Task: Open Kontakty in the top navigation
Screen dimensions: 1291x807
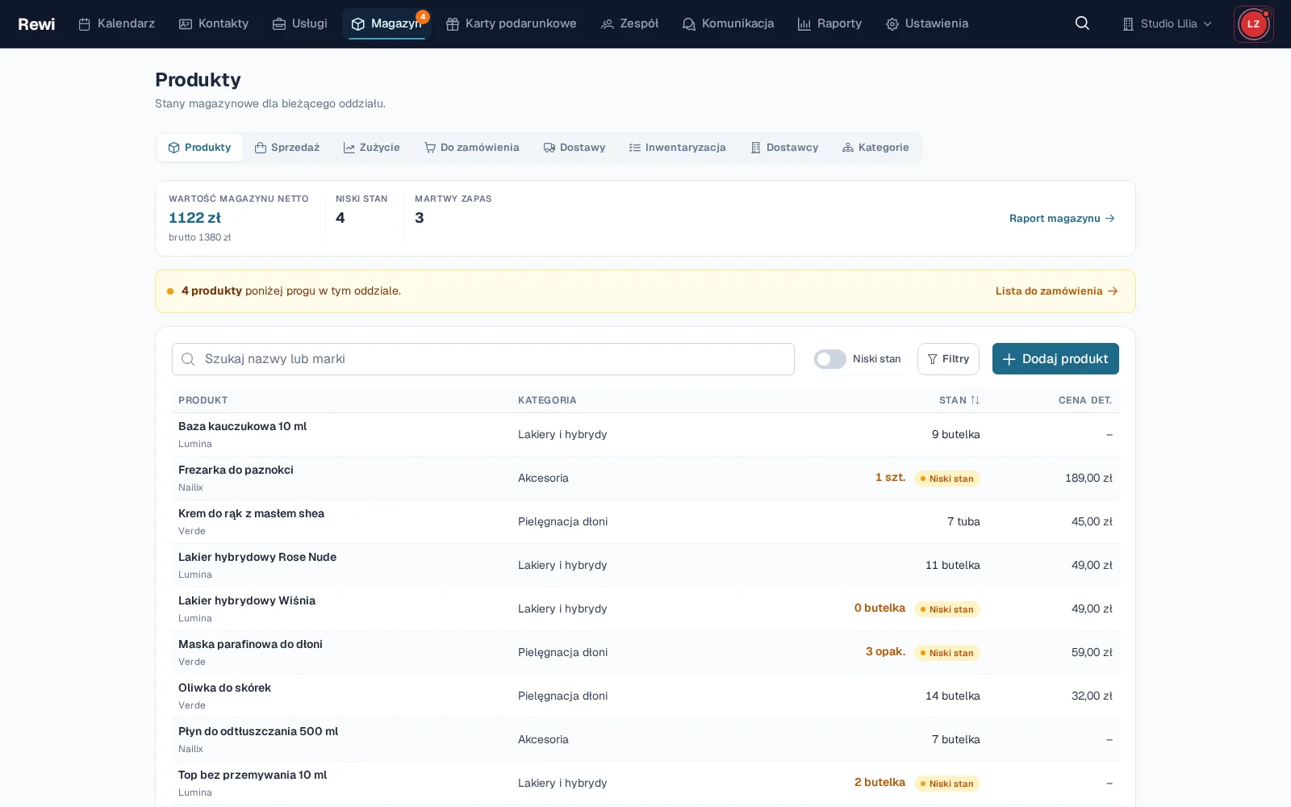Action: [x=214, y=23]
